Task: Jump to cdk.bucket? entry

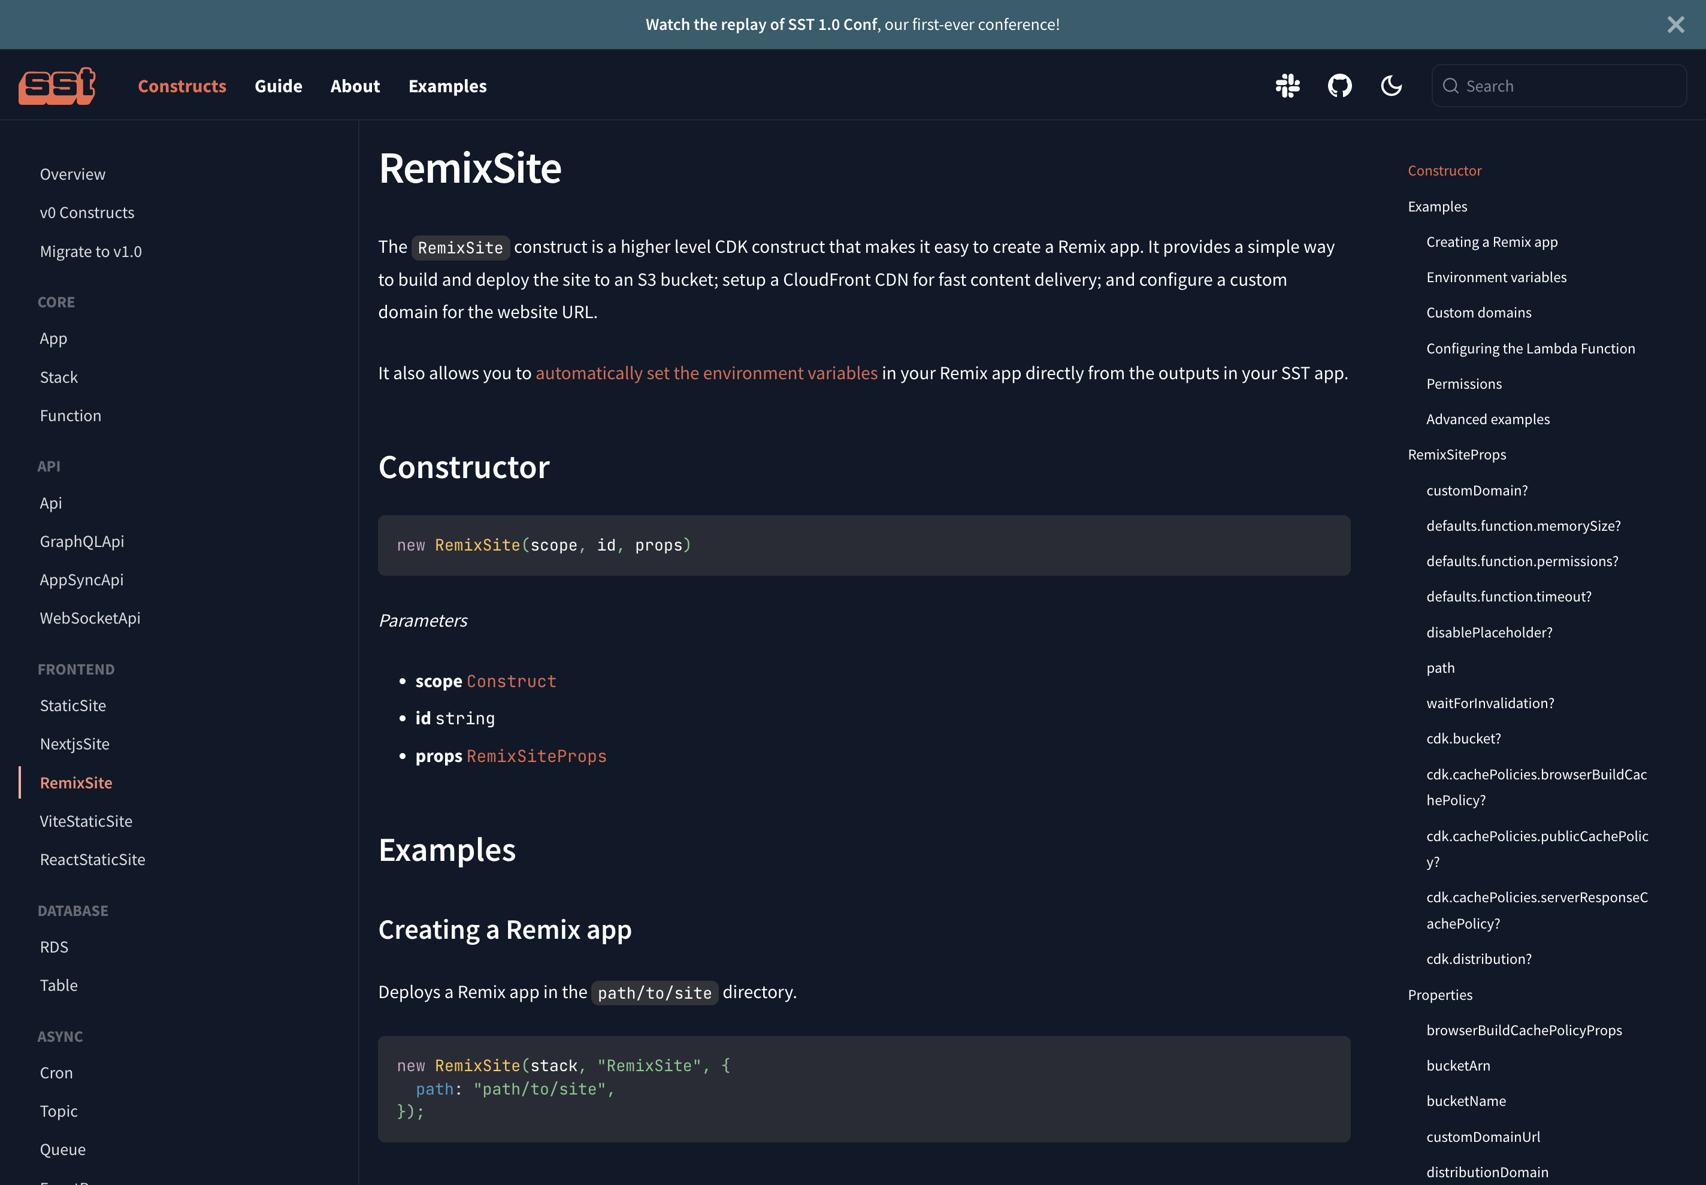Action: click(1463, 739)
